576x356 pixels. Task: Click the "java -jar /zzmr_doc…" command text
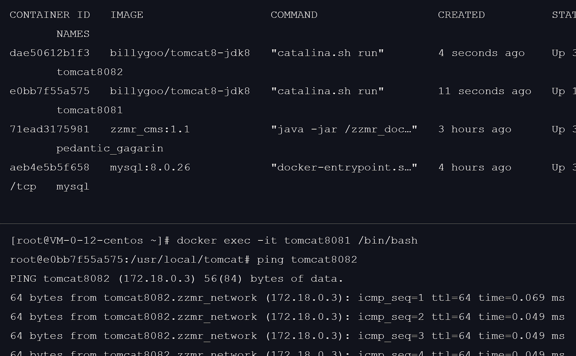(x=344, y=130)
